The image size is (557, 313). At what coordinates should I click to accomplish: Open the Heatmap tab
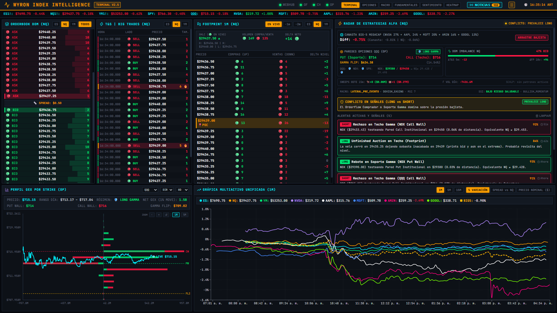453,5
